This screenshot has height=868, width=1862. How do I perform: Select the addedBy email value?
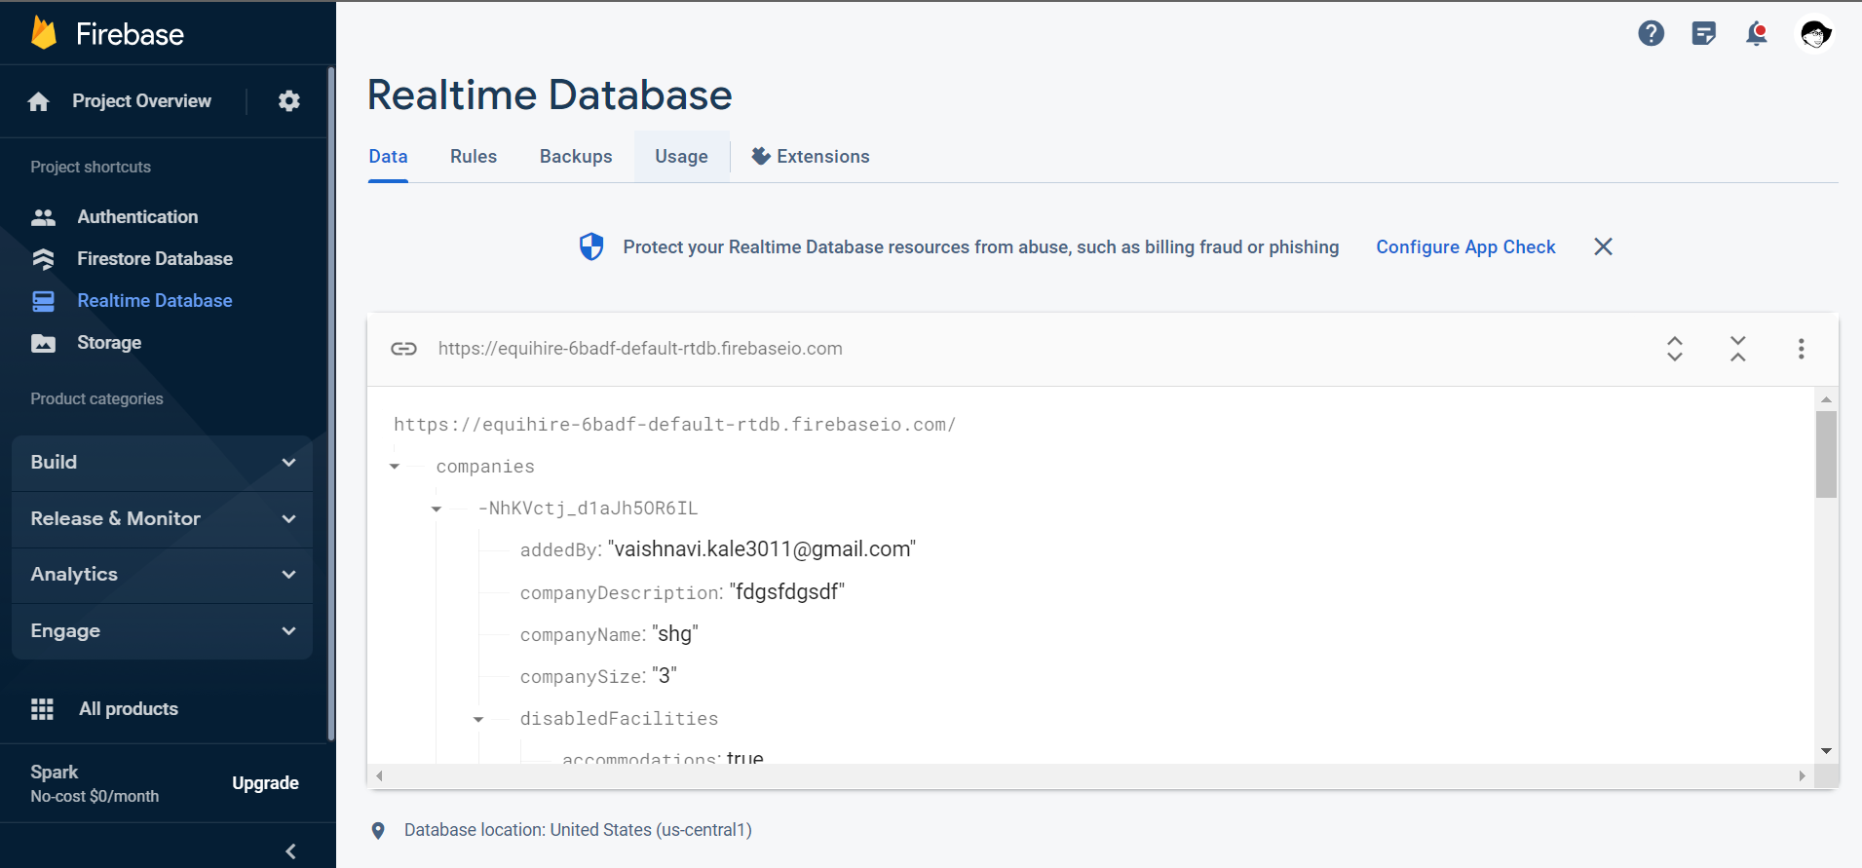762,549
